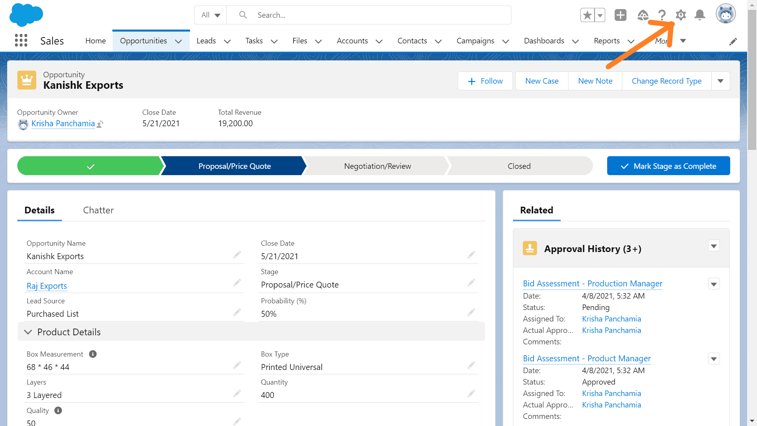Open Bid Assessment - Production Manager link
Image resolution: width=757 pixels, height=426 pixels.
click(593, 284)
